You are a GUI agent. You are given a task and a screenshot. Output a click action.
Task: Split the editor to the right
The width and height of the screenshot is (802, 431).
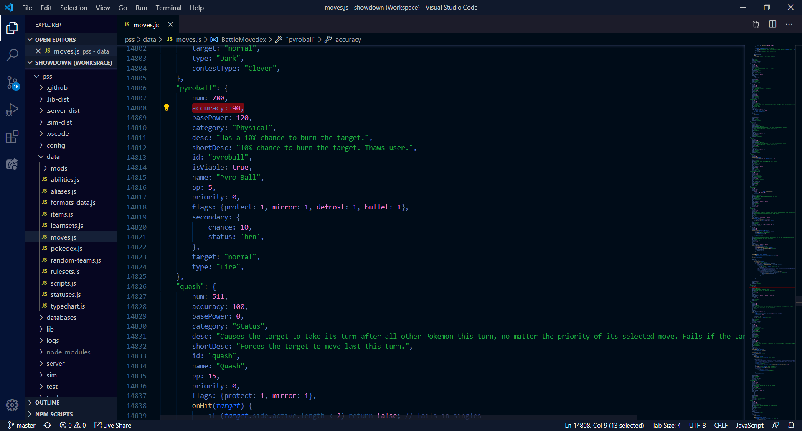click(x=772, y=24)
